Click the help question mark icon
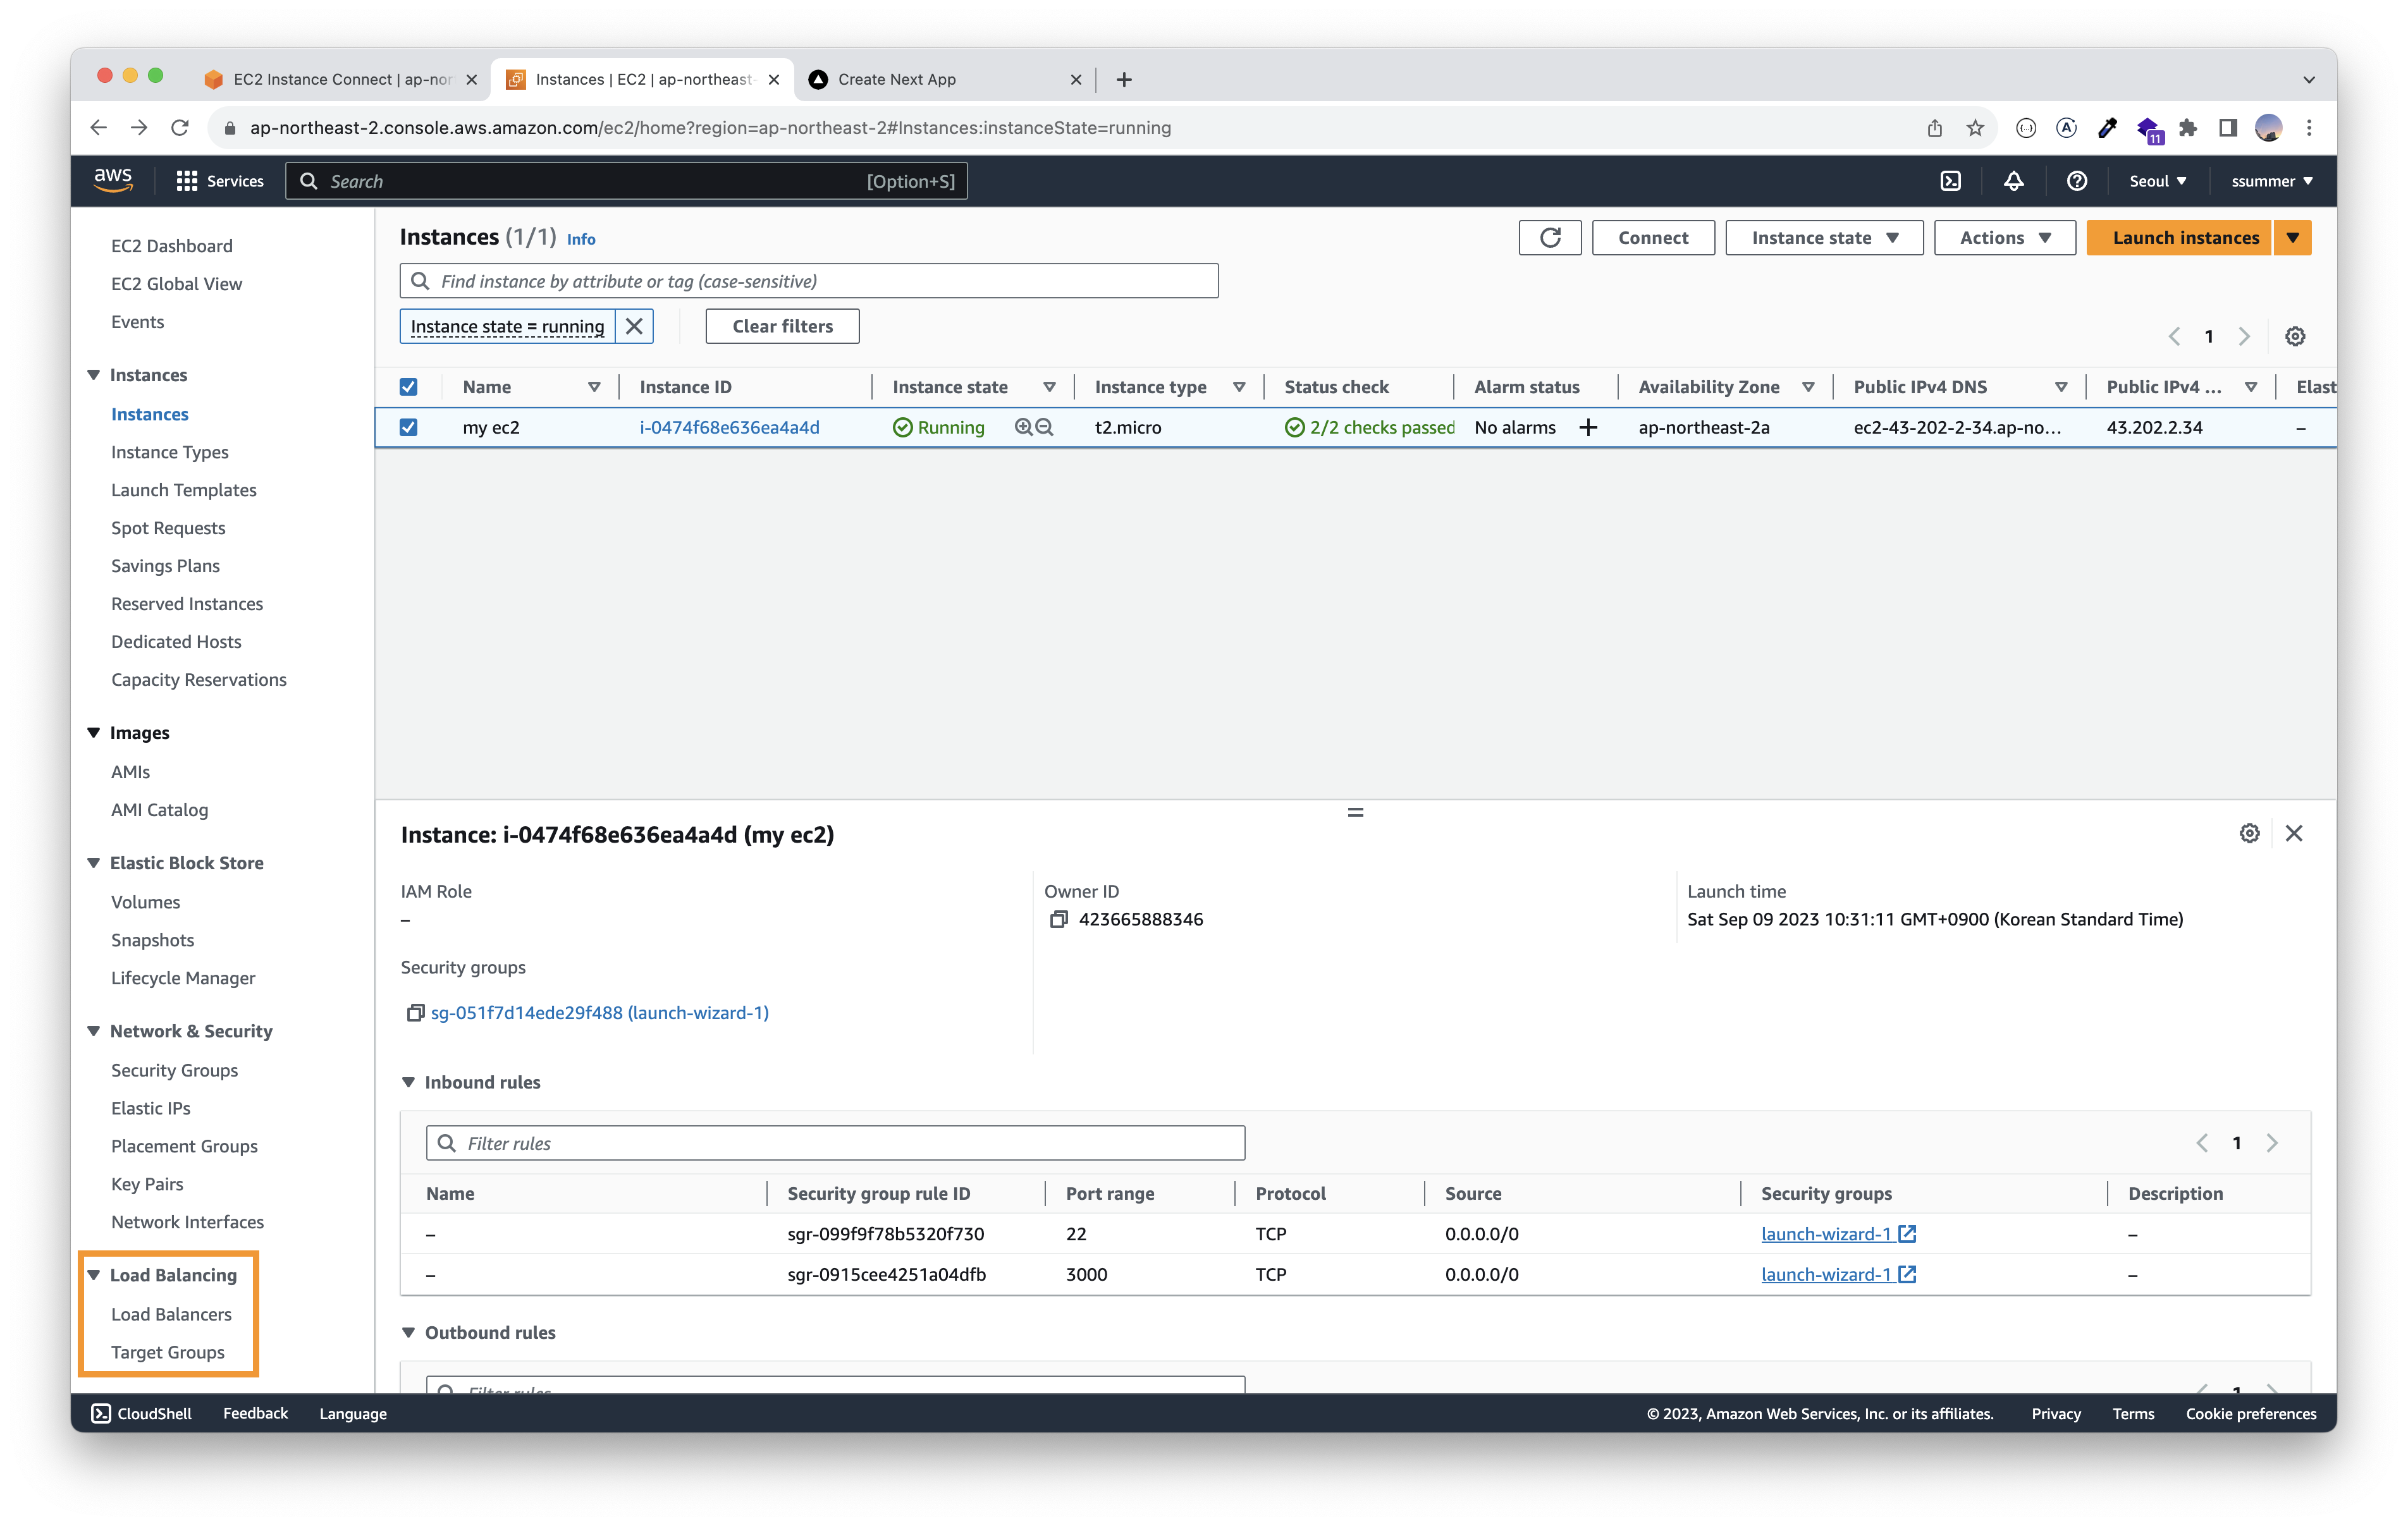Image resolution: width=2408 pixels, height=1526 pixels. point(2076,181)
